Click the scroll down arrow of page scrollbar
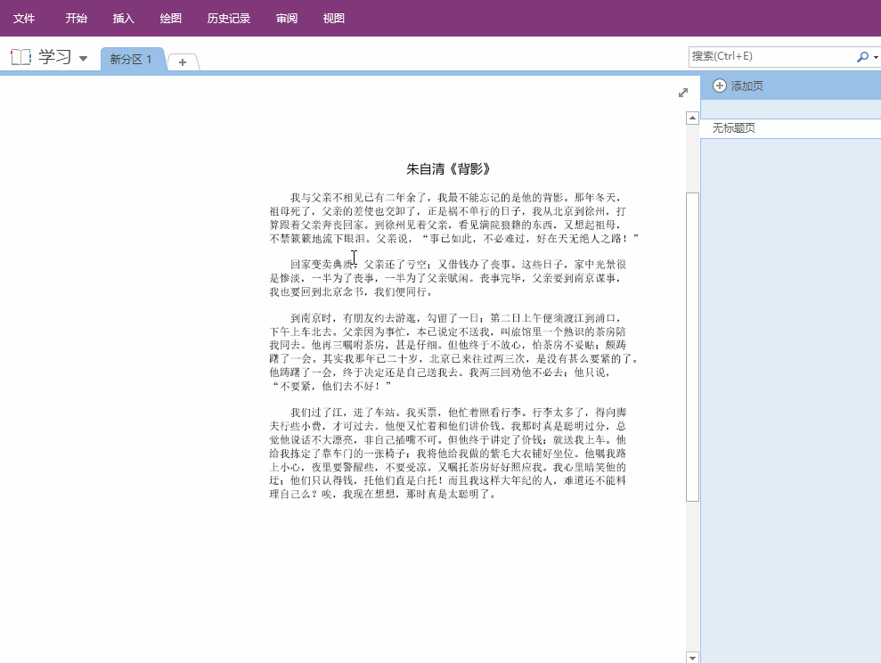The image size is (881, 663). tap(692, 658)
